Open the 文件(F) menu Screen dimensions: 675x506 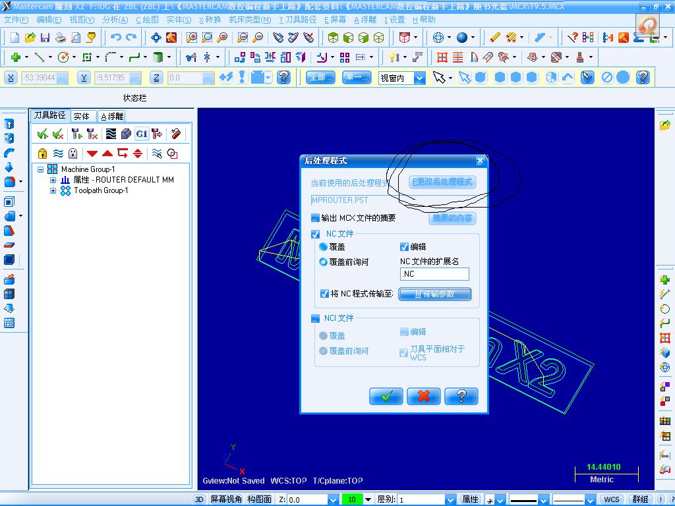point(16,20)
